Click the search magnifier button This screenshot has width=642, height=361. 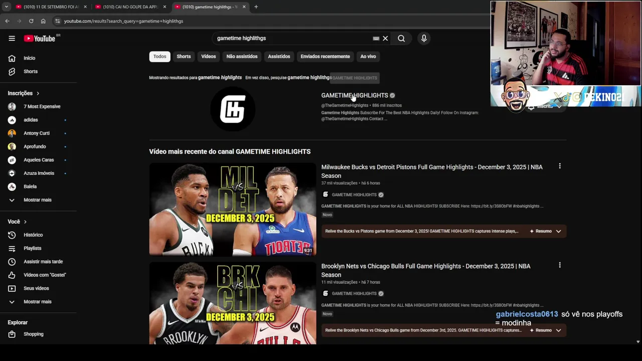tap(401, 38)
